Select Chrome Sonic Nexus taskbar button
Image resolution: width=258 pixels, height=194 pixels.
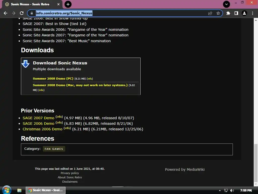[46, 190]
